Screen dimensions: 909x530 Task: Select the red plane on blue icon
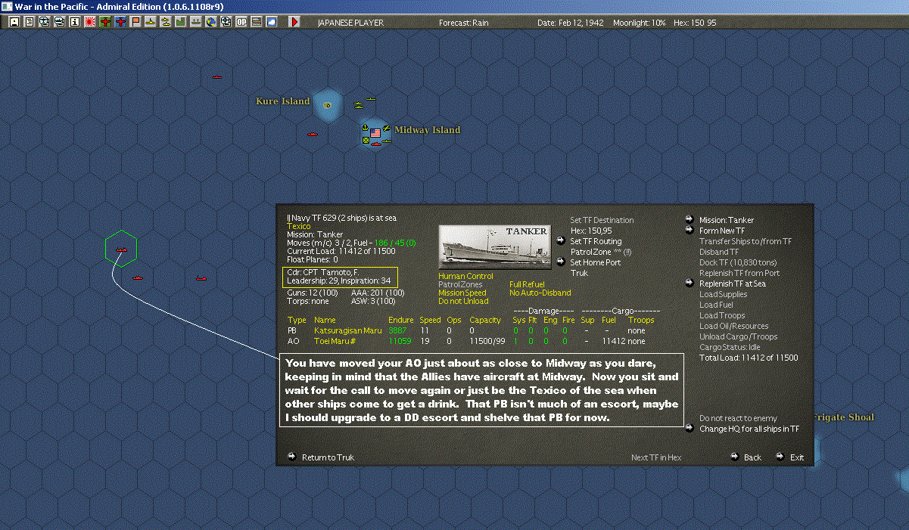(120, 22)
